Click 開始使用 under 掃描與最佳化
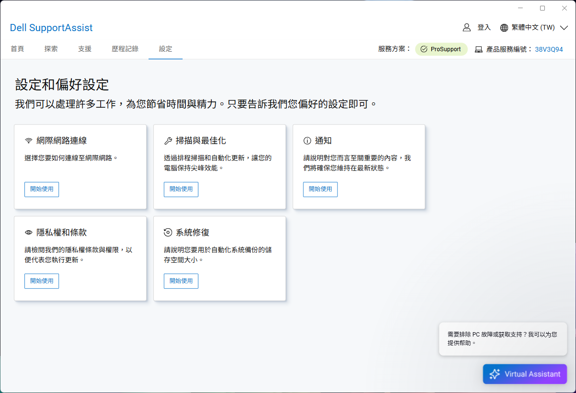The image size is (576, 393). 181,189
